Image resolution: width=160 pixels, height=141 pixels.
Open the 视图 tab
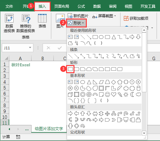pos(128,6)
